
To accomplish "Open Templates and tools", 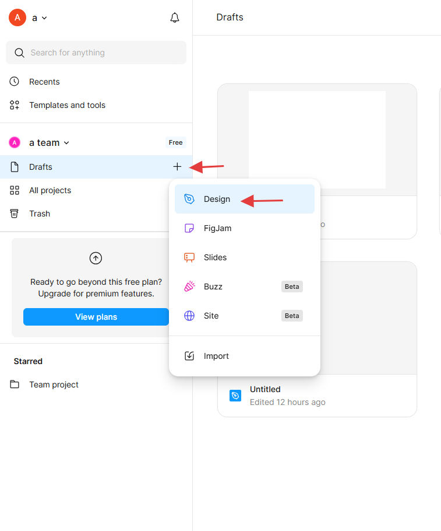I will [x=67, y=105].
